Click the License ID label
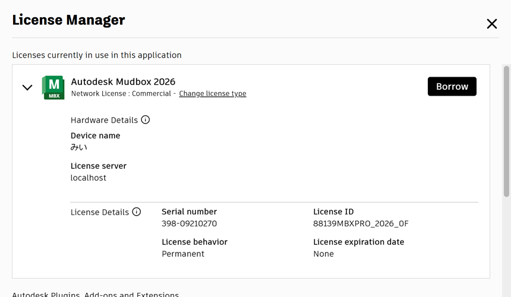 (x=333, y=211)
